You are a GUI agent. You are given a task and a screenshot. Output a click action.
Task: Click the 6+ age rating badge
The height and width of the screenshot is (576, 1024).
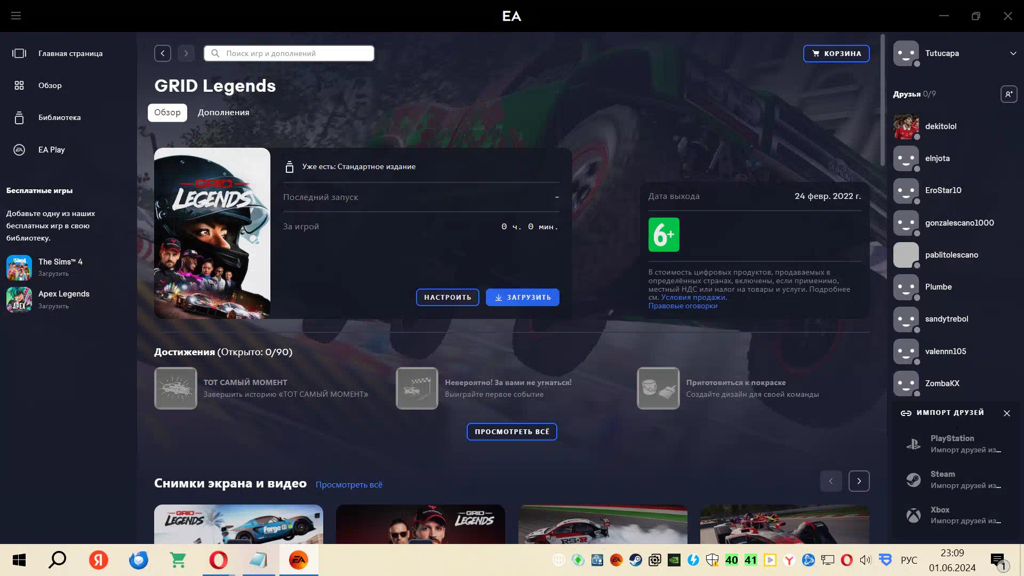(664, 235)
